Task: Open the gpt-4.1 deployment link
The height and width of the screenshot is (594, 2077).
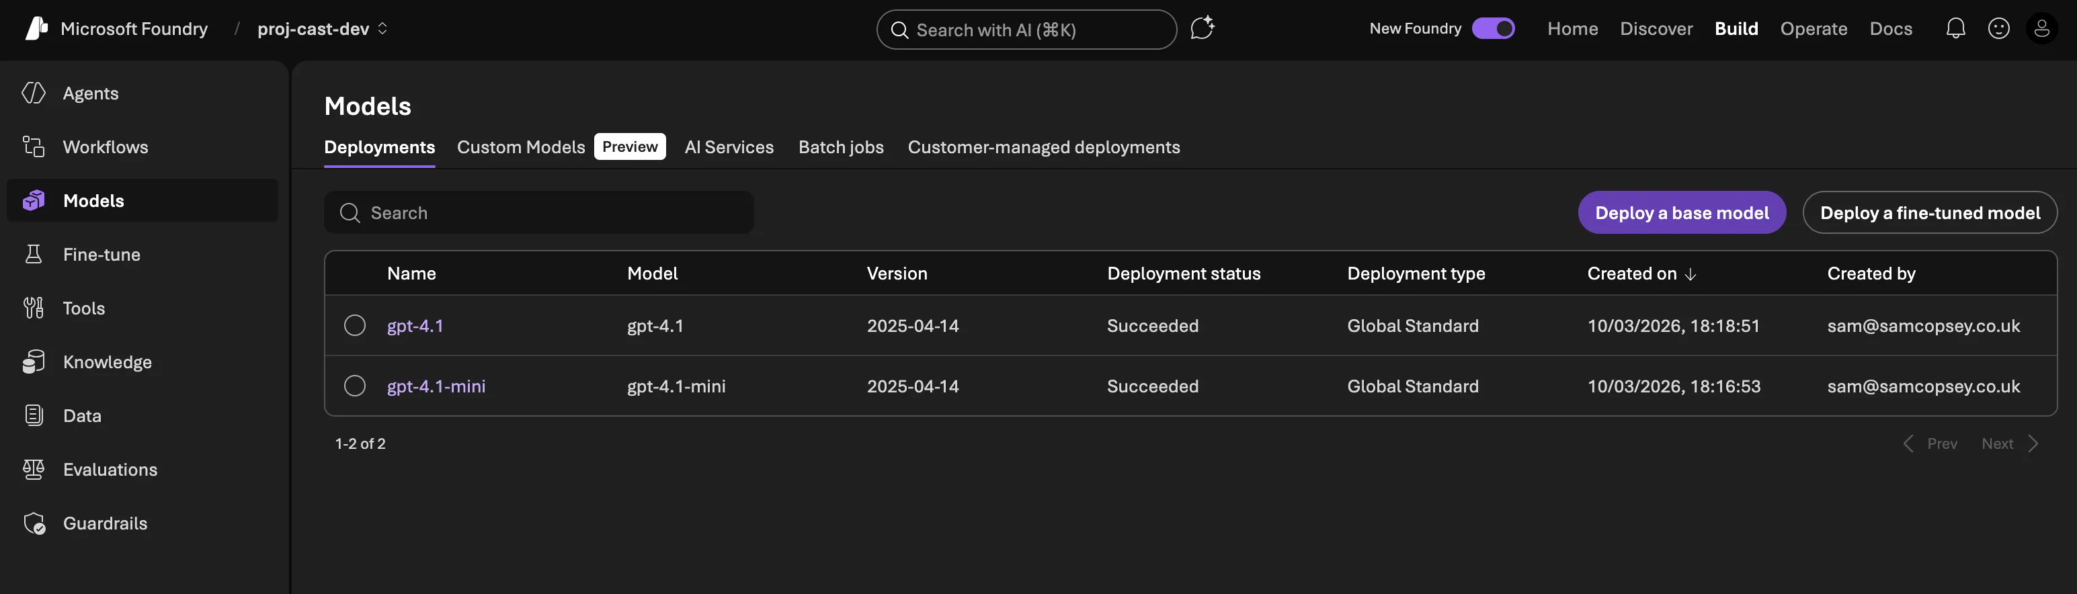Action: click(x=415, y=326)
